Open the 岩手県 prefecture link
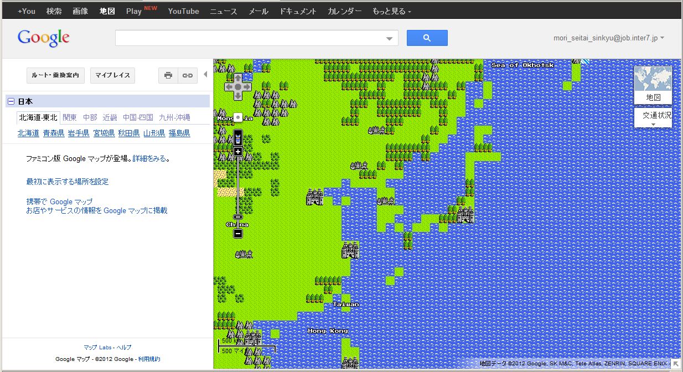Screen dimensions: 683x372 pos(79,133)
